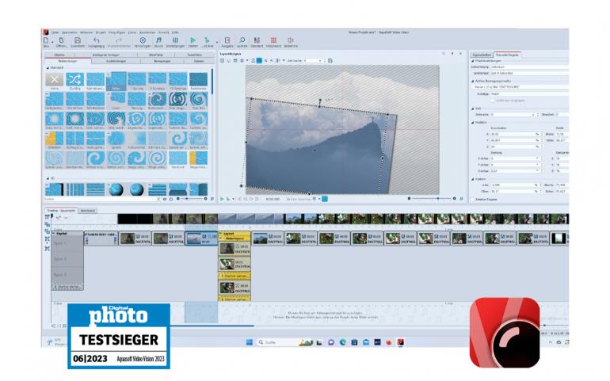This screenshot has height=381, width=610.
Task: Open Einstellungen from the main toolbar
Action: coord(175,40)
